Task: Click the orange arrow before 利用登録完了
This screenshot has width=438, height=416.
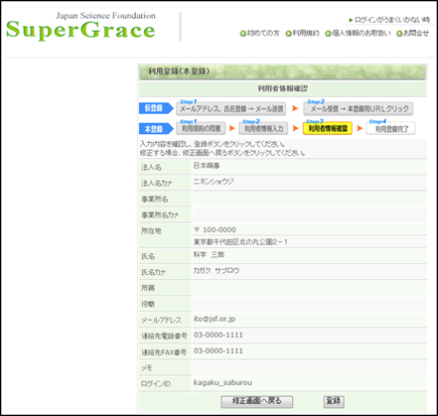Action: [360, 128]
